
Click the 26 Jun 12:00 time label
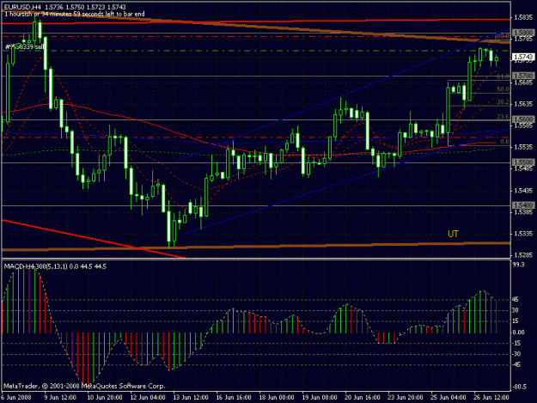491,398
